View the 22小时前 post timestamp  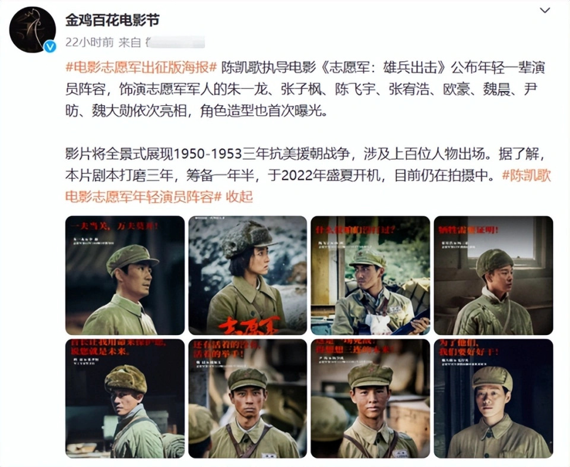(90, 42)
